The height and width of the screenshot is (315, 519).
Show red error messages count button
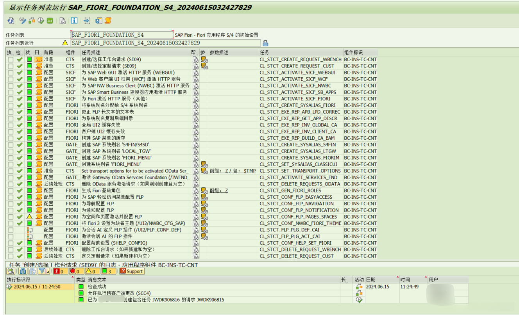(61, 271)
